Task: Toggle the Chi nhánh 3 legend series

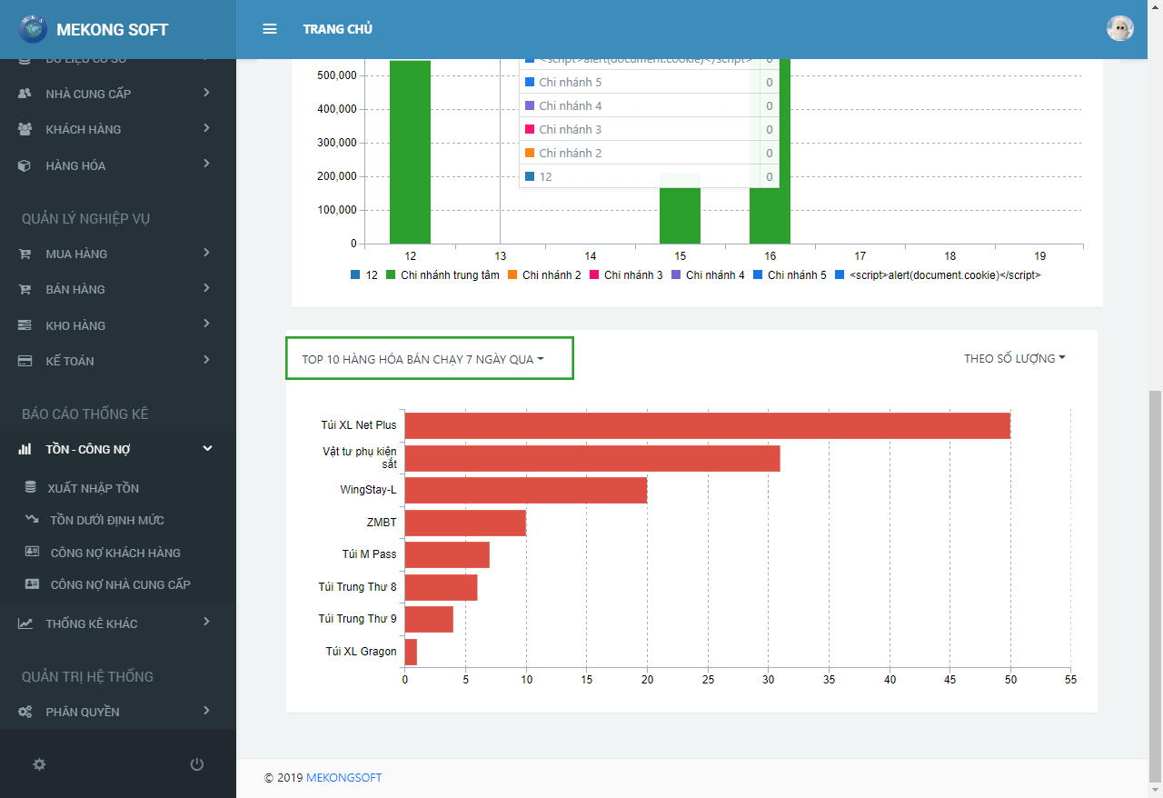Action: 626,274
